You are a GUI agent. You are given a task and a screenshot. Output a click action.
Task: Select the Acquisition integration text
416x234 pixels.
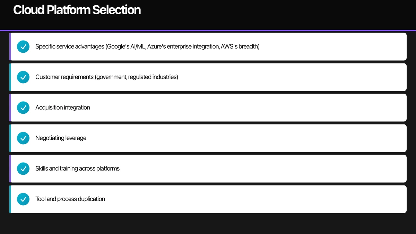click(x=63, y=107)
